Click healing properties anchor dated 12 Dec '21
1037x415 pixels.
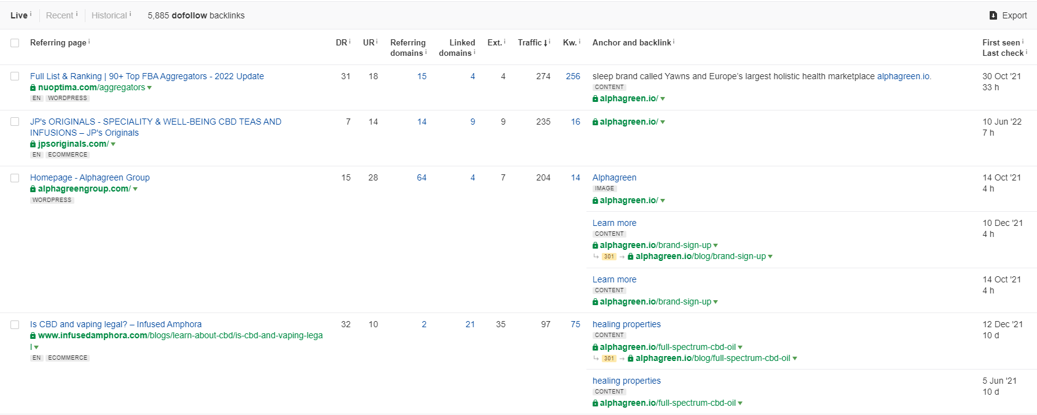[626, 325]
